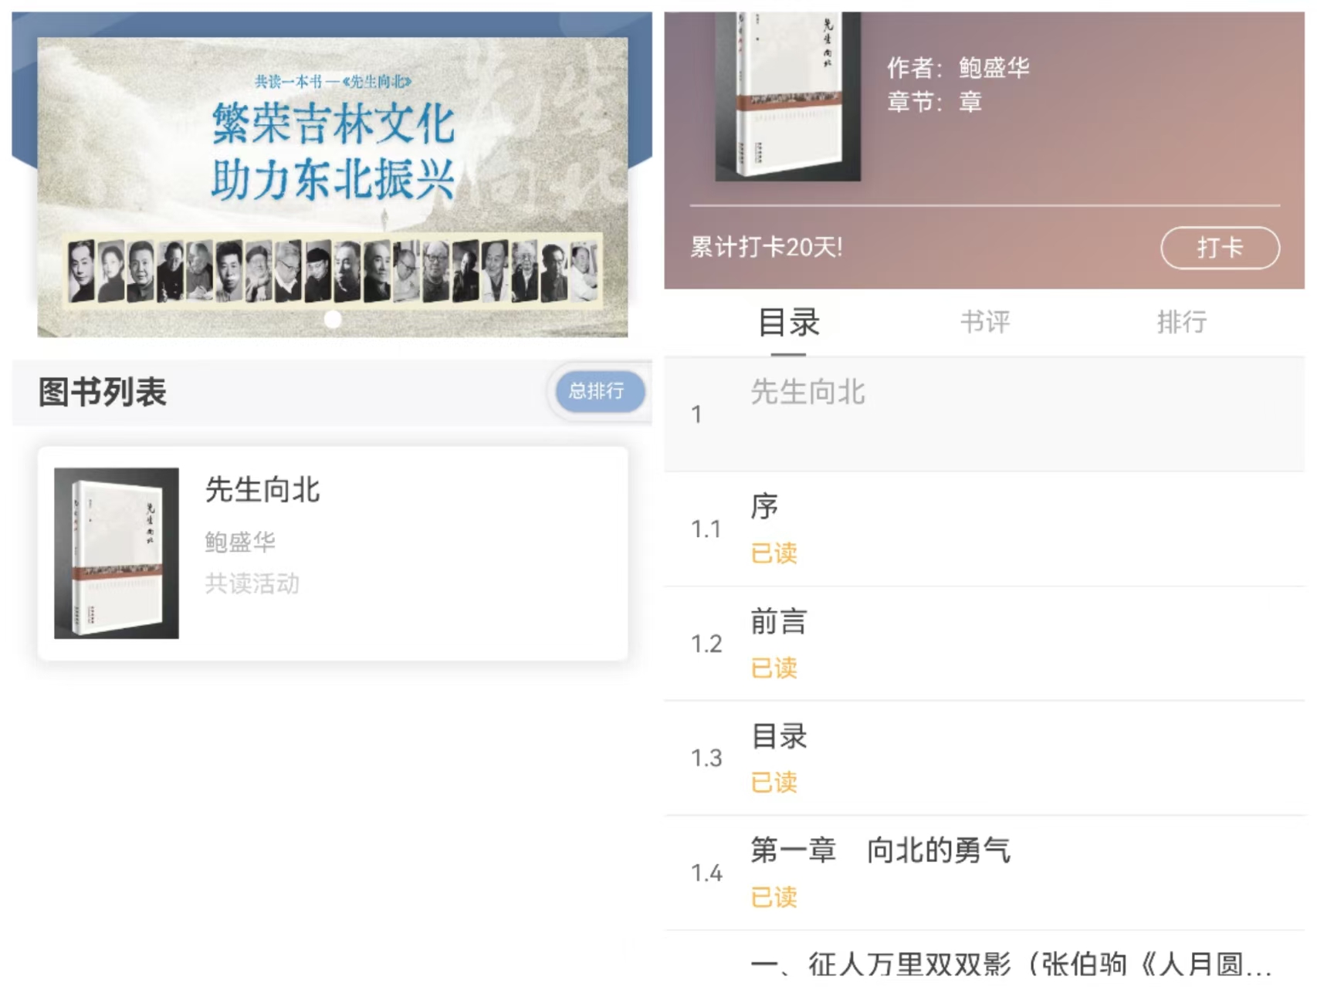Switch to the 排行 tab
1317x987 pixels.
pyautogui.click(x=1181, y=321)
